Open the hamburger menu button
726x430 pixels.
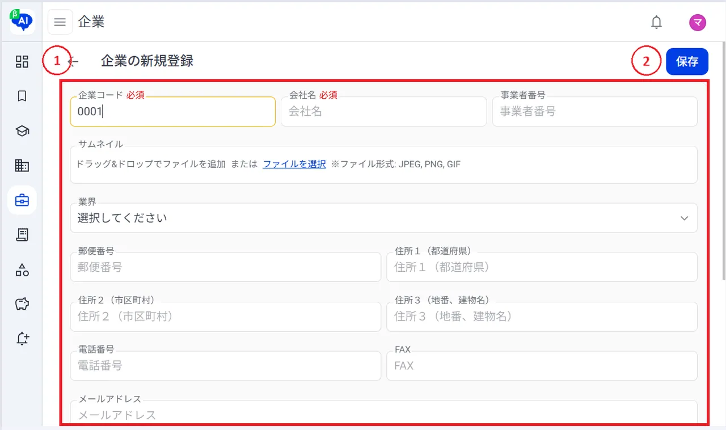point(60,22)
